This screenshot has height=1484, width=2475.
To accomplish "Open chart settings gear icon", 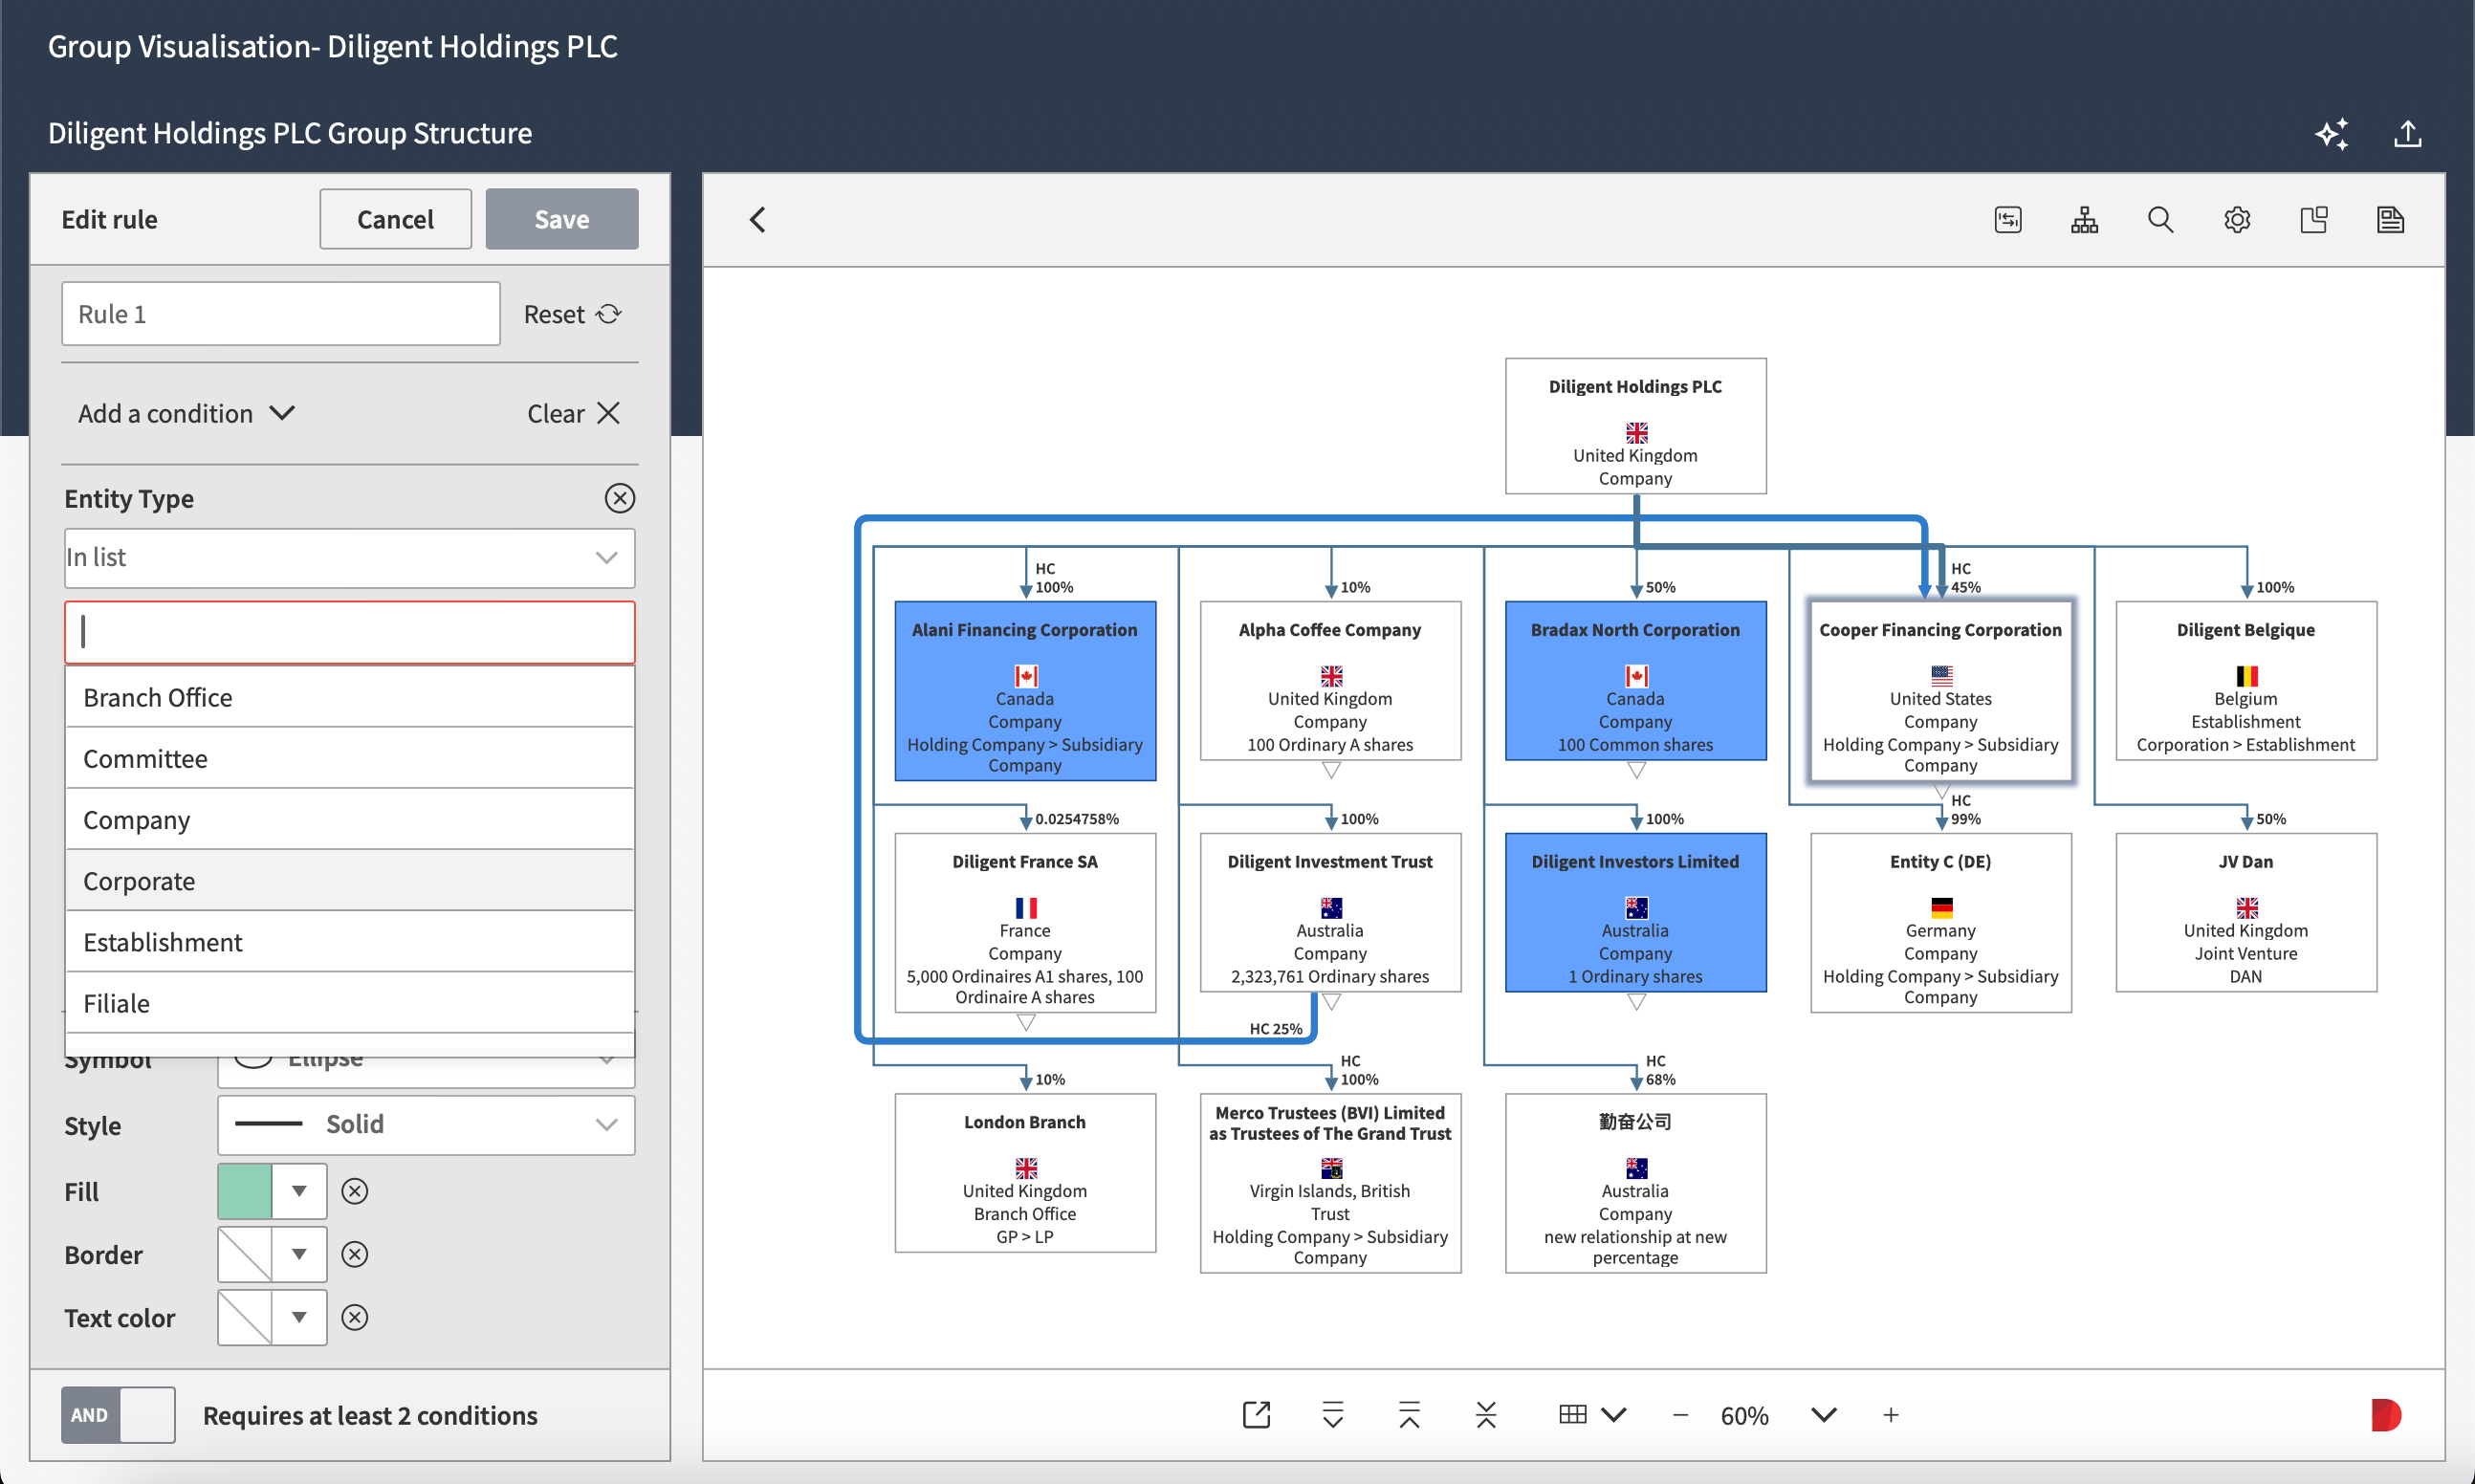I will click(x=2237, y=220).
